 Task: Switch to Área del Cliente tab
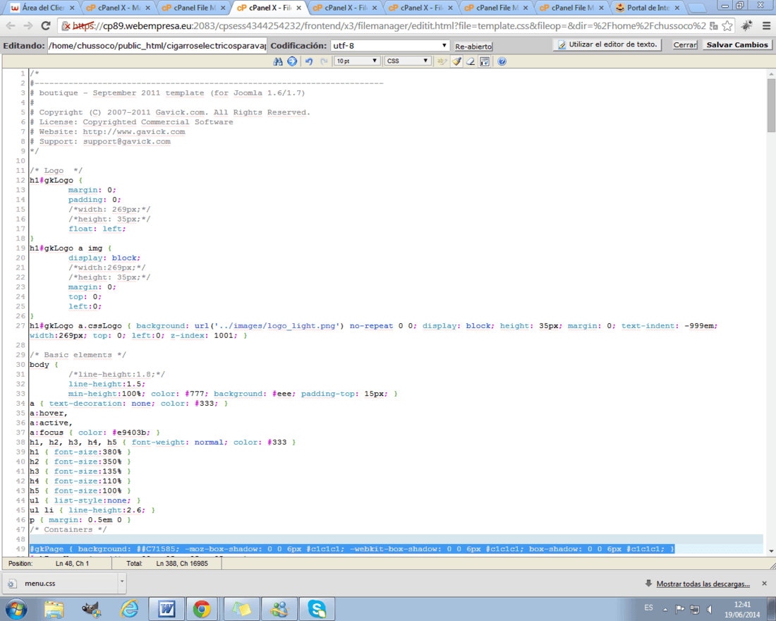pyautogui.click(x=43, y=8)
